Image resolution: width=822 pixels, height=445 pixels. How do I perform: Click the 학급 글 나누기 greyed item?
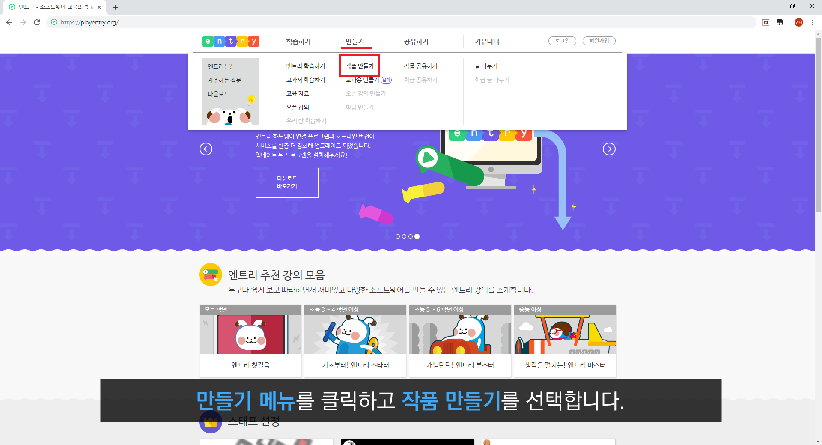click(x=492, y=80)
